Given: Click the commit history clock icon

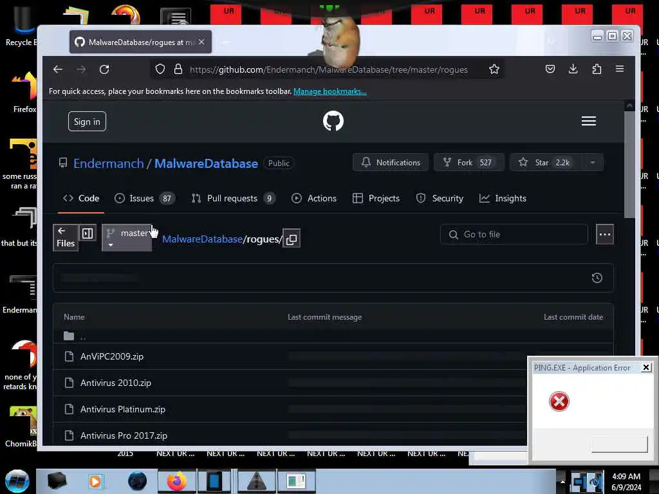Looking at the screenshot, I should pyautogui.click(x=597, y=278).
